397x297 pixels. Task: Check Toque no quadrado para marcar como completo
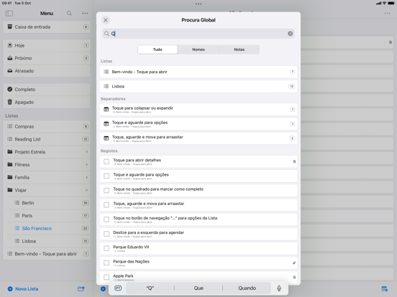(106, 190)
